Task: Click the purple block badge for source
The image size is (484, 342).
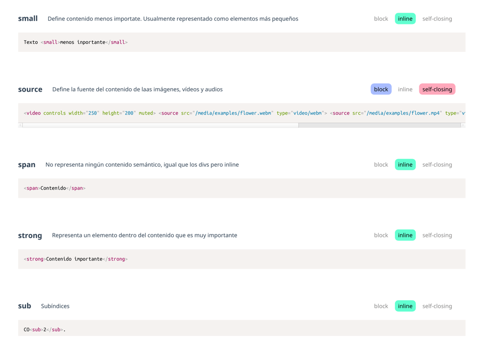Action: [x=381, y=89]
